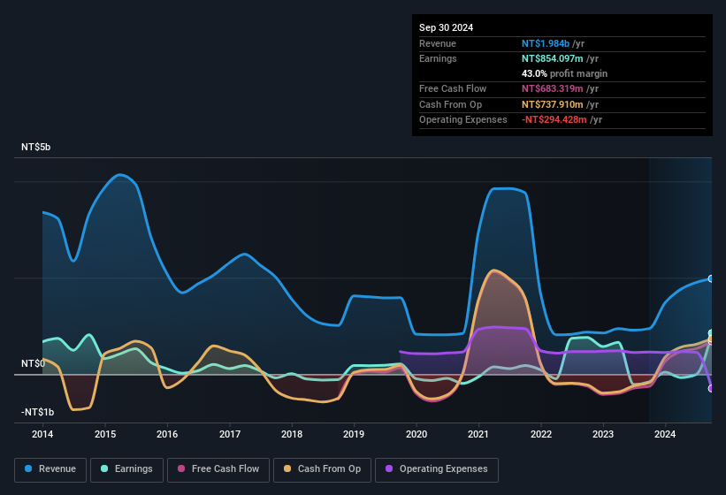Viewport: 726px width, 495px height.
Task: Click the Operating Expenses label in tooltip
Action: (463, 120)
